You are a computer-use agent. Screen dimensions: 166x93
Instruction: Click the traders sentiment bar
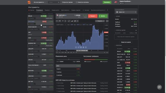pos(96,60)
